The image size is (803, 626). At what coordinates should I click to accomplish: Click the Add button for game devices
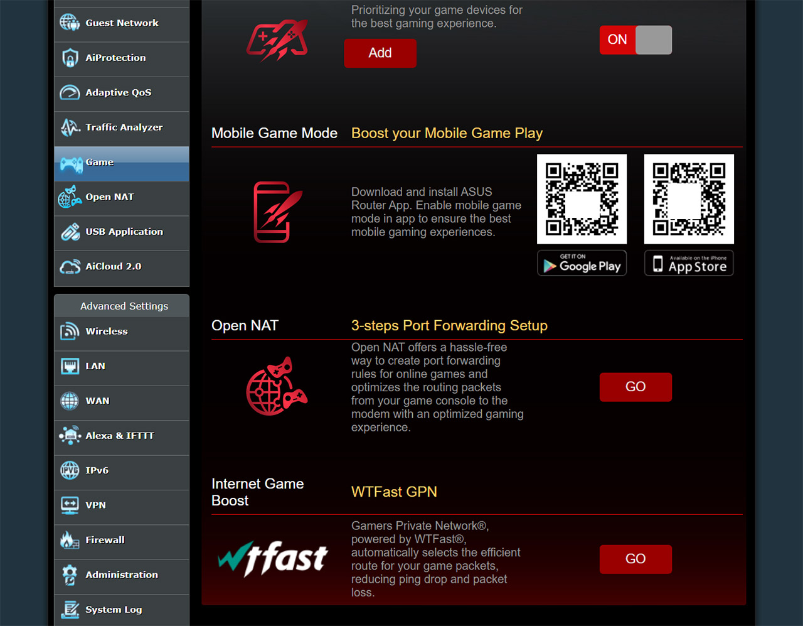click(380, 53)
